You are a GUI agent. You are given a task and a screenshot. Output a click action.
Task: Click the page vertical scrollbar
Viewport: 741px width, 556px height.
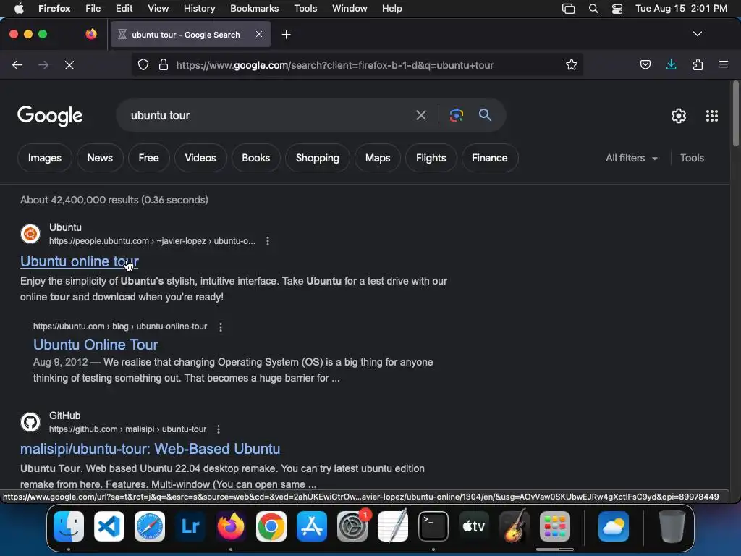(735, 114)
